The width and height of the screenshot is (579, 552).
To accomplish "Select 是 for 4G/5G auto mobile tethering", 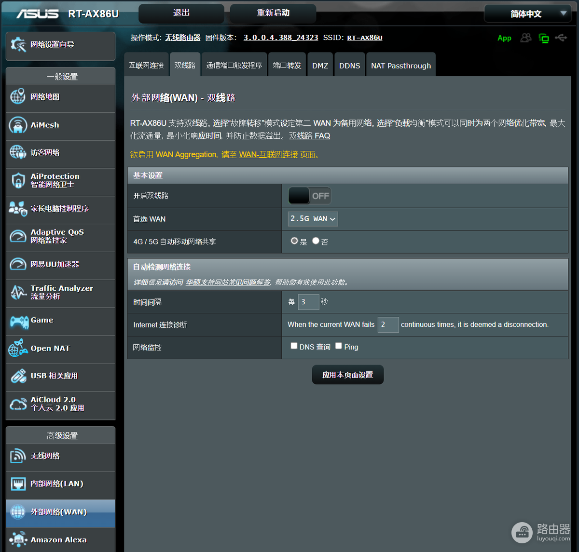I will coord(294,241).
